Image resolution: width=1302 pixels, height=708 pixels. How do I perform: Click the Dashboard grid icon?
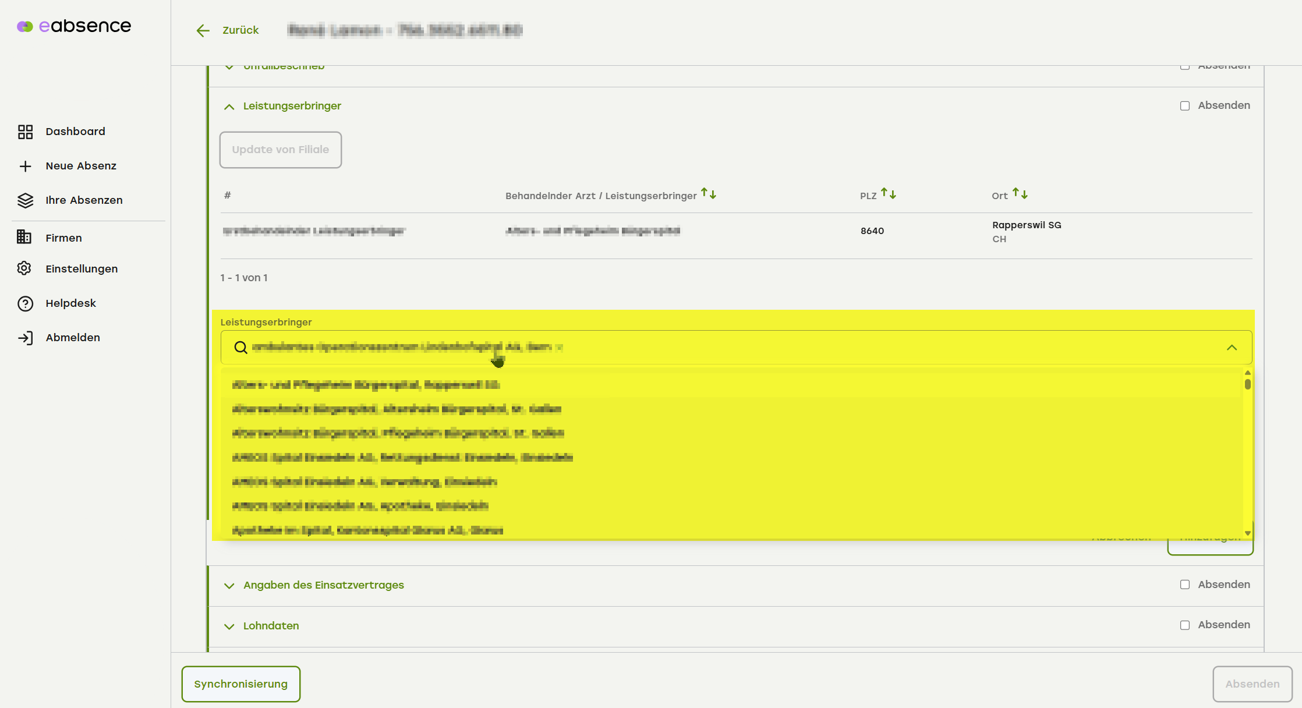click(25, 132)
